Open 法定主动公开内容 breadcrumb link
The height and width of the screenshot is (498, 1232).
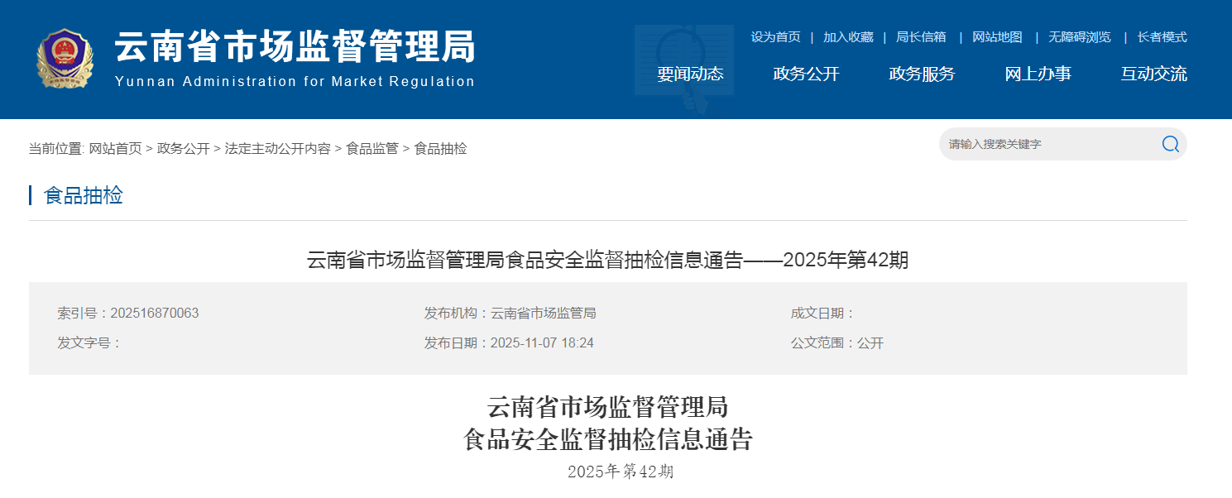tap(278, 149)
